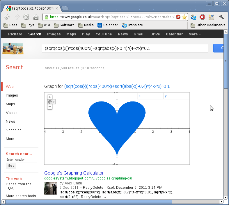The image size is (229, 205).
Task: Focus the Google search query box
Action: pos(125,48)
